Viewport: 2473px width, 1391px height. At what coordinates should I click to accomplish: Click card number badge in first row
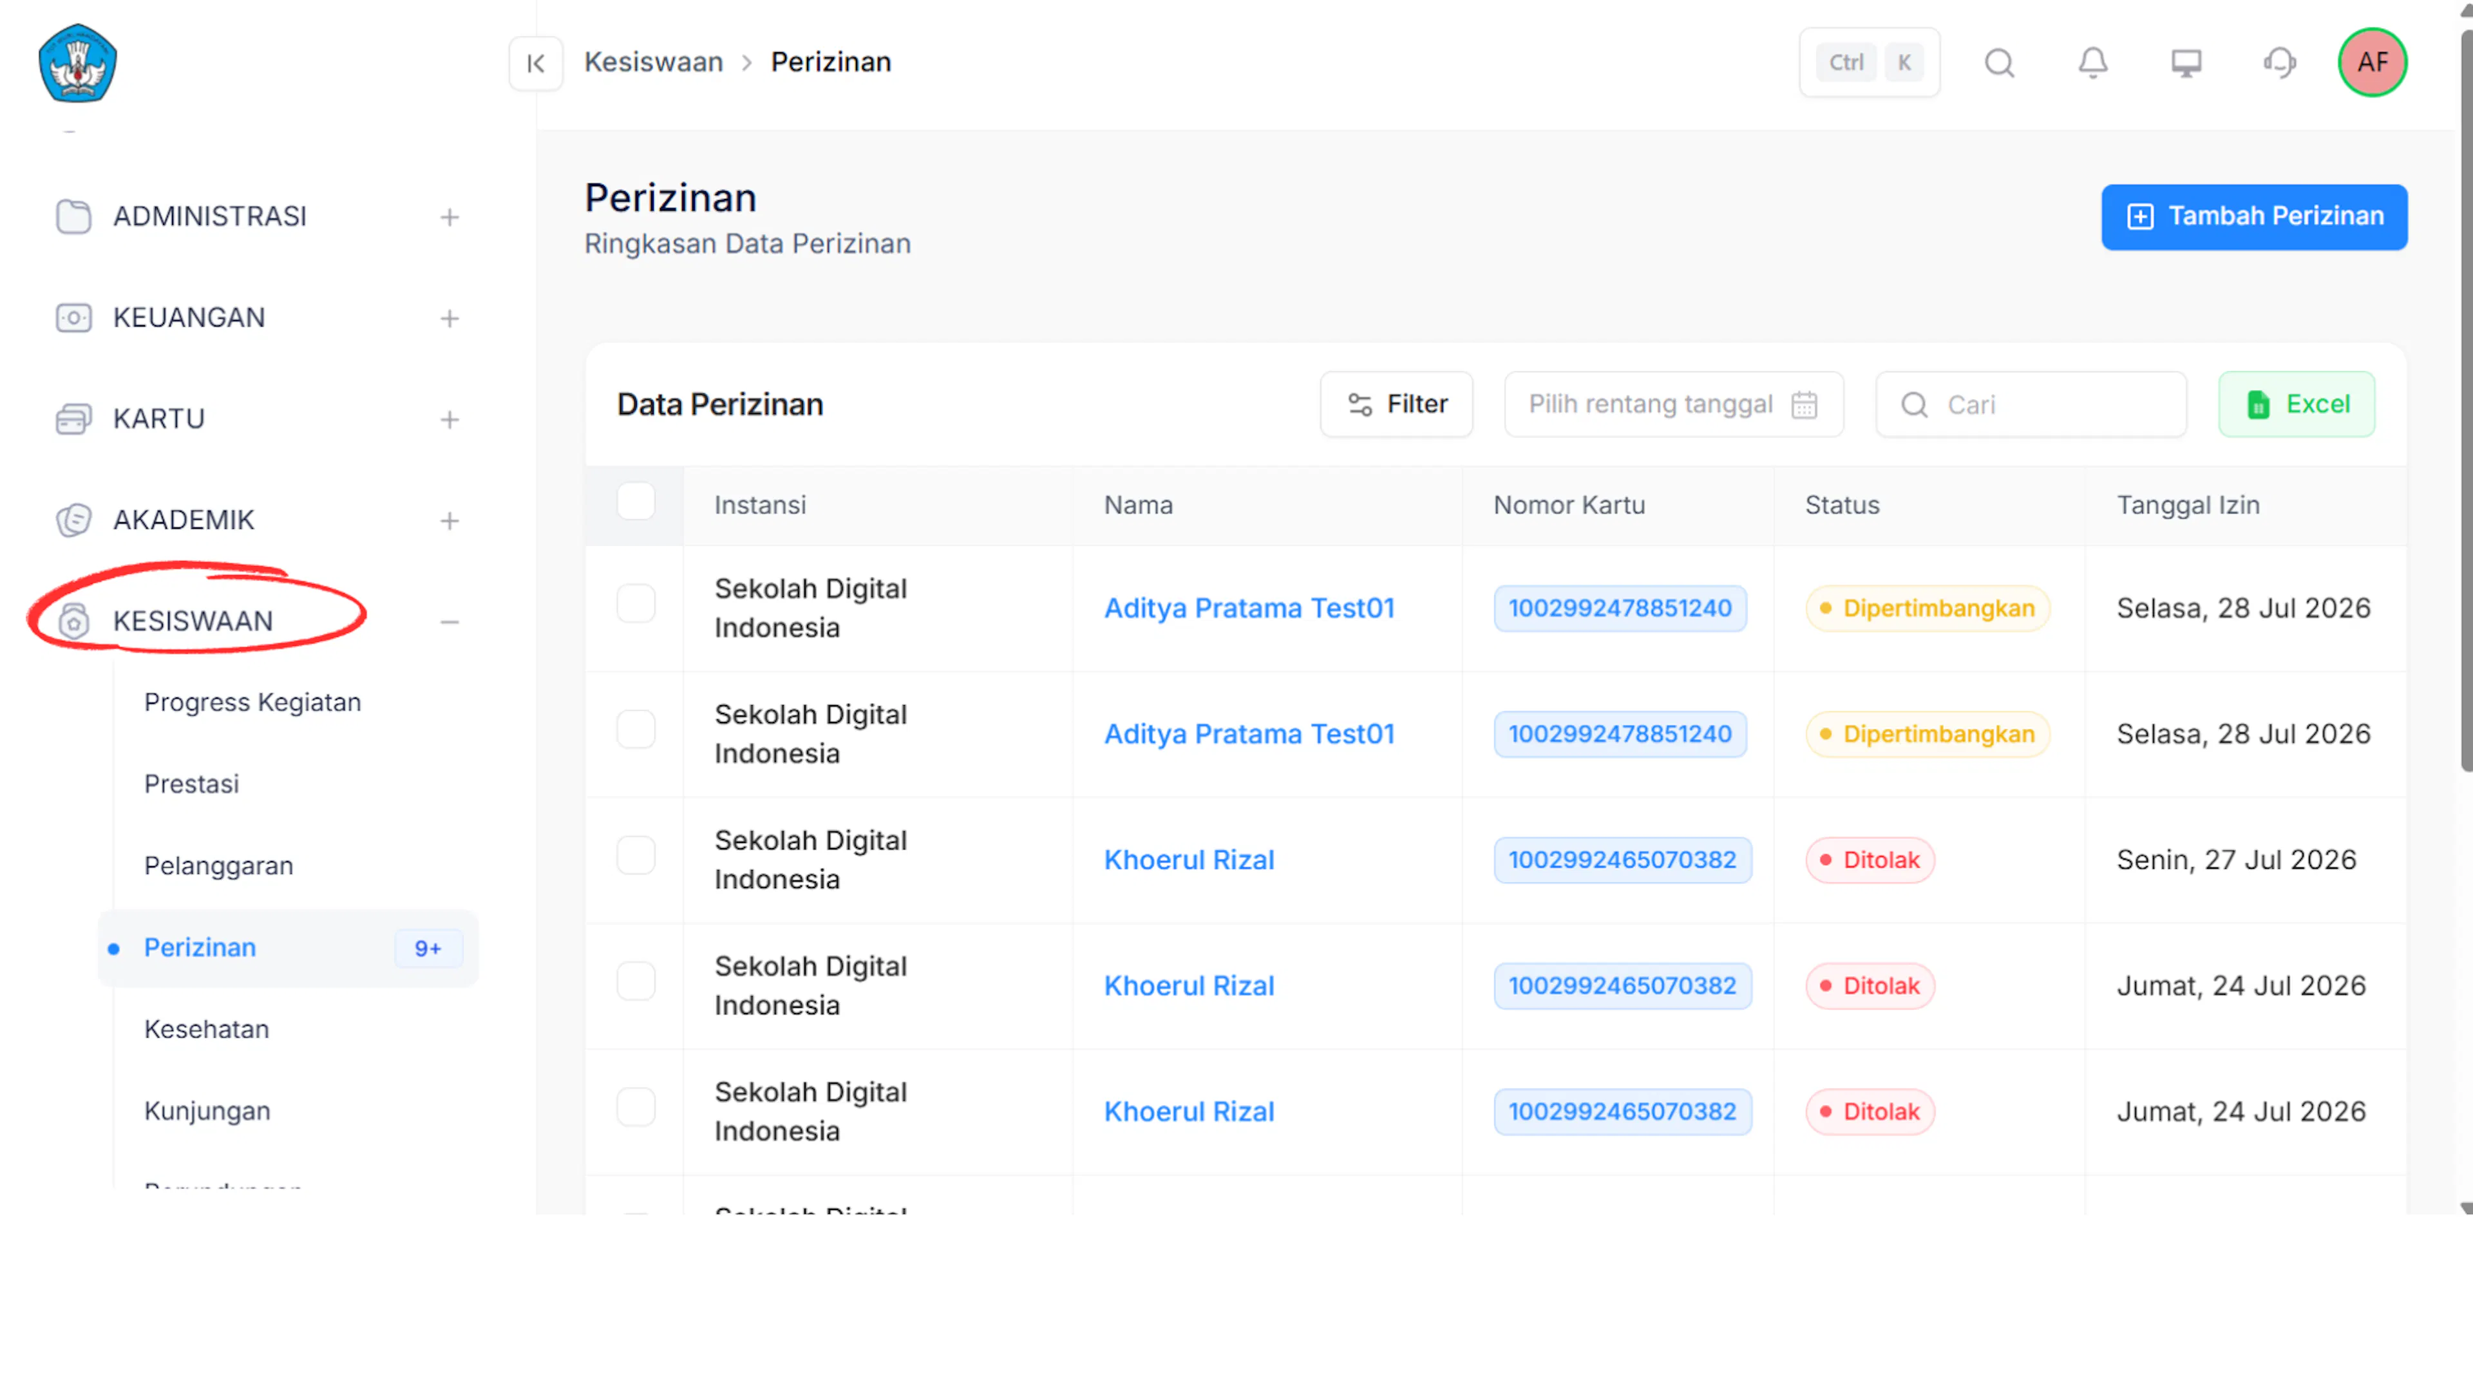tap(1620, 609)
